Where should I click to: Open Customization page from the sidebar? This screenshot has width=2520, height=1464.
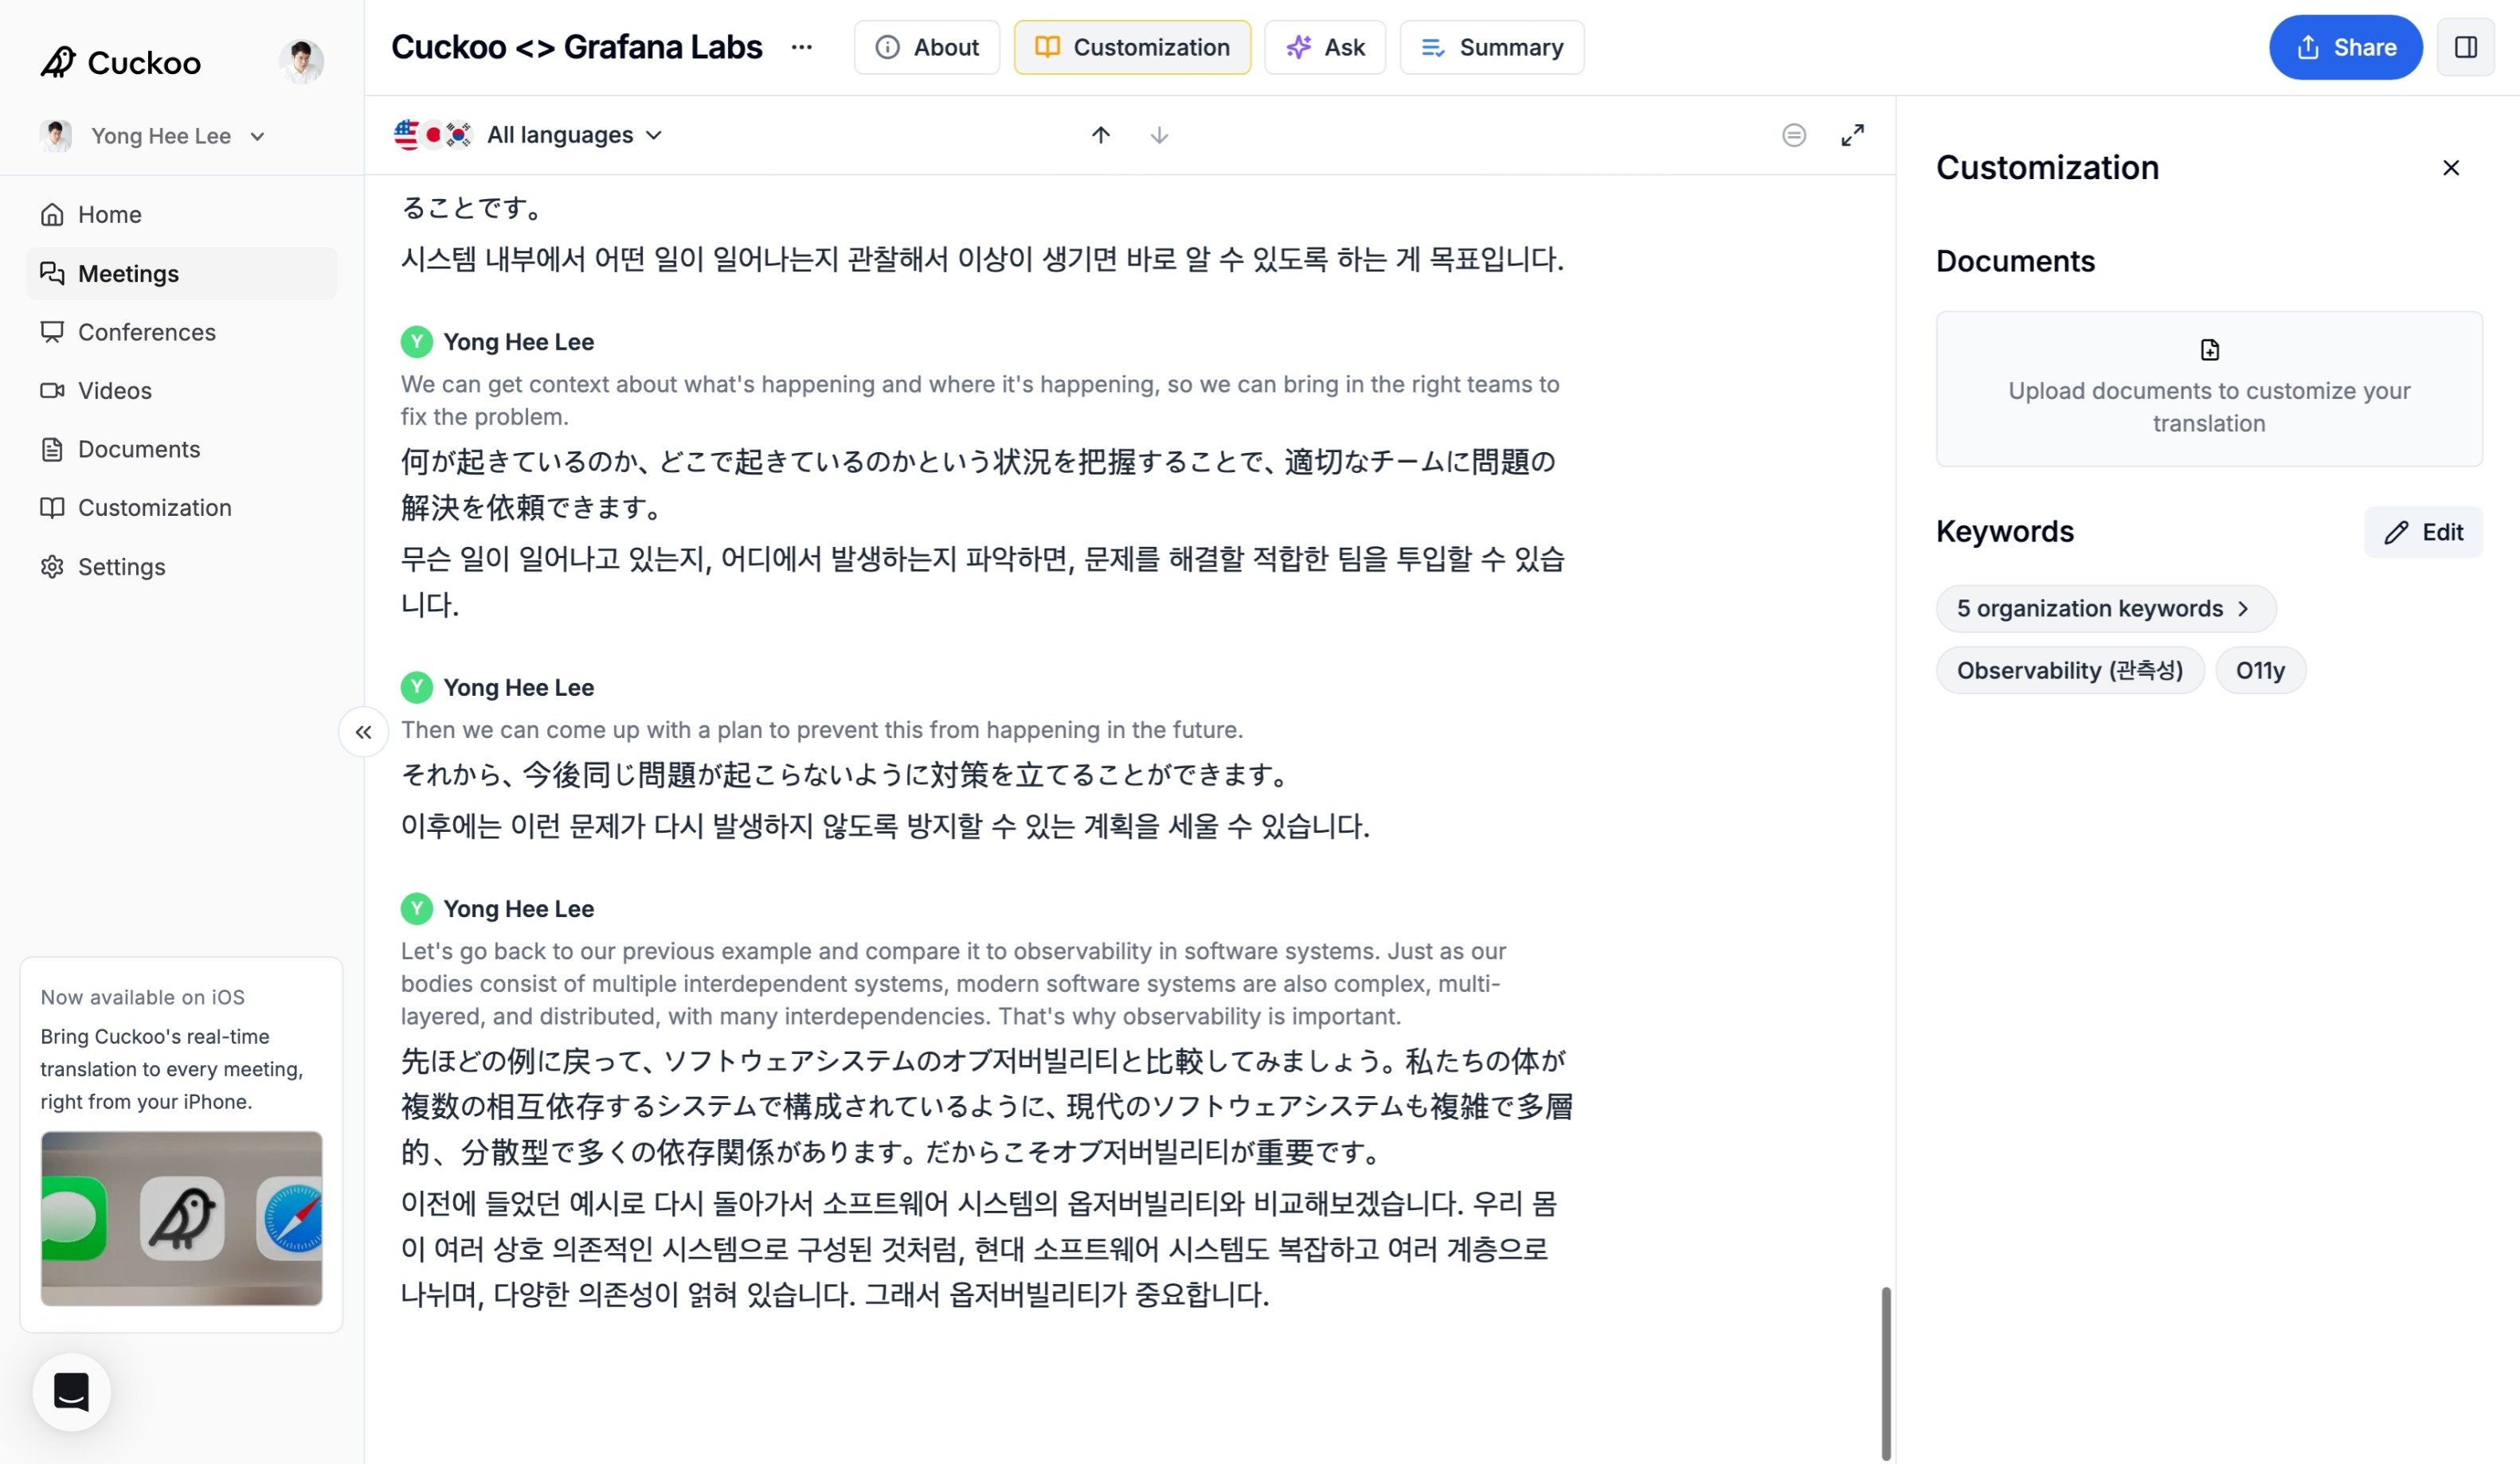(x=181, y=508)
